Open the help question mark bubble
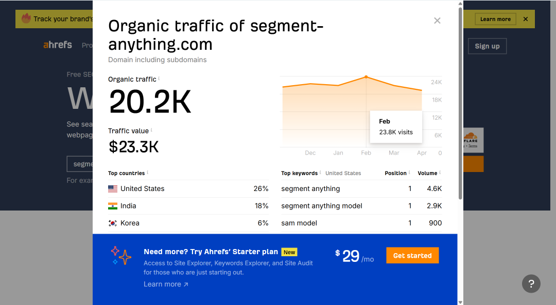Image resolution: width=556 pixels, height=305 pixels. click(531, 283)
